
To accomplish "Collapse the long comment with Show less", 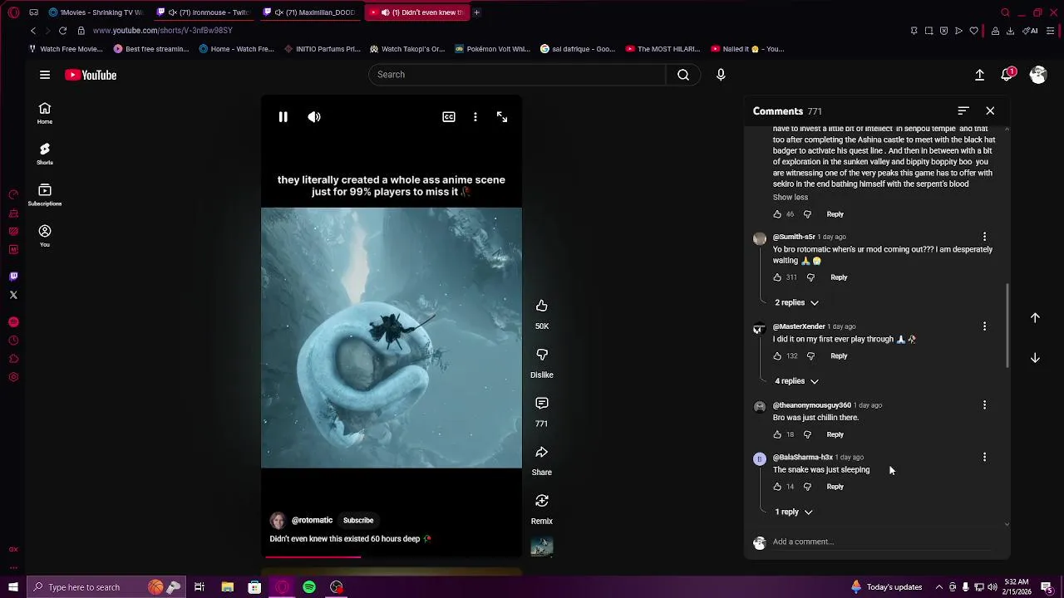I will (791, 197).
